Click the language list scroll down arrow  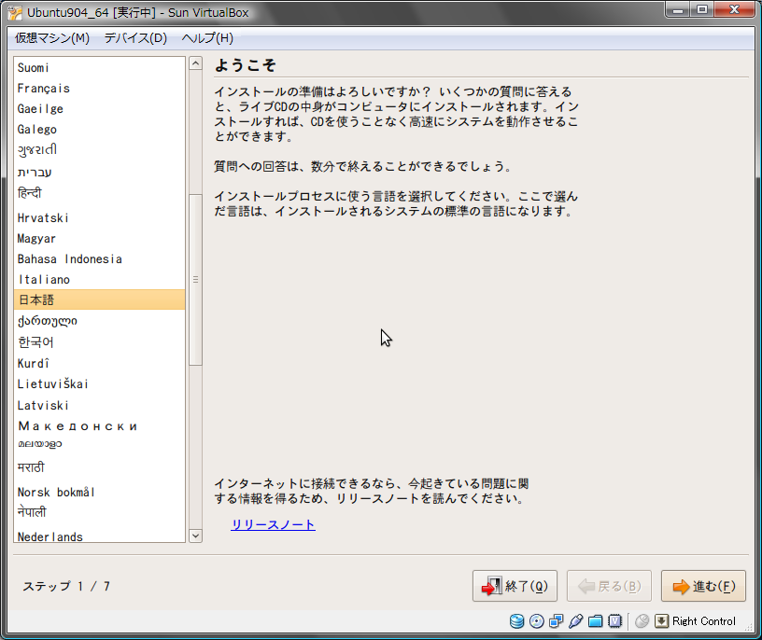point(195,536)
